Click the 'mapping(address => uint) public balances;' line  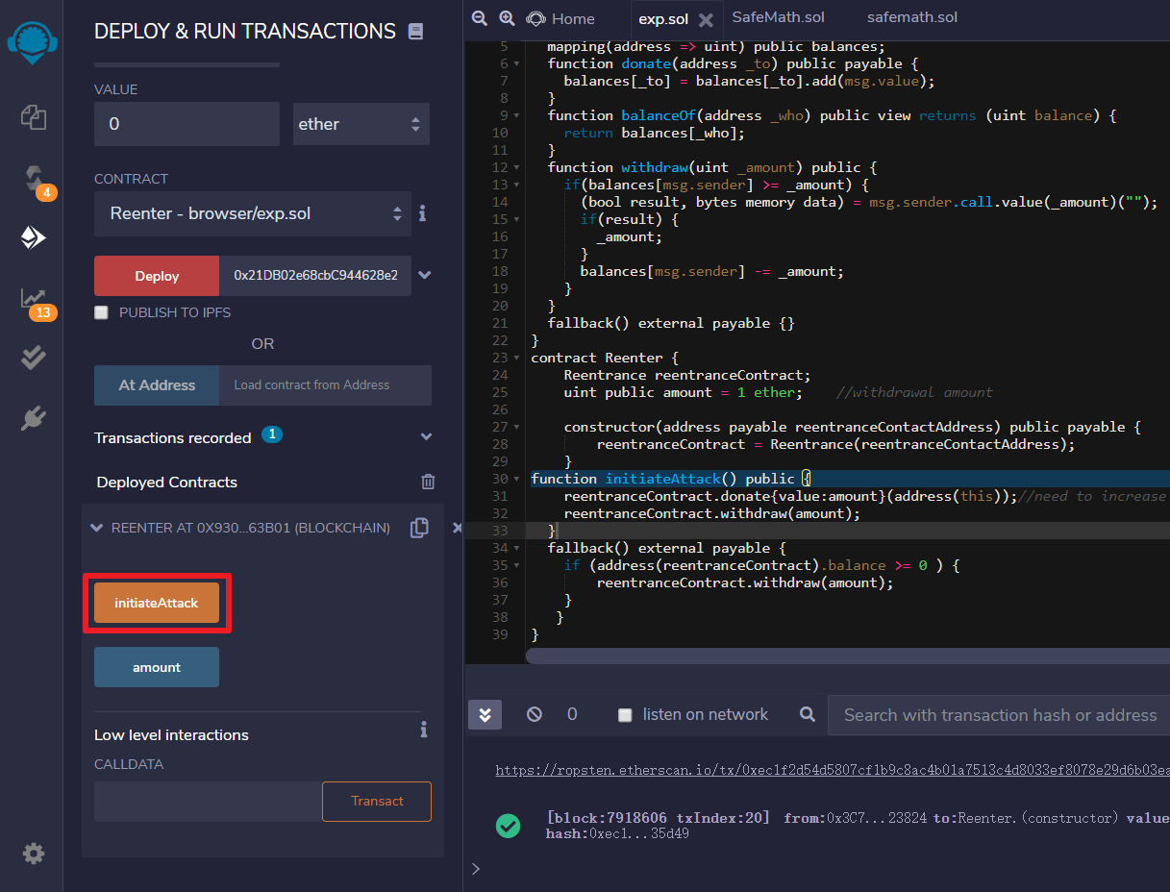click(715, 46)
